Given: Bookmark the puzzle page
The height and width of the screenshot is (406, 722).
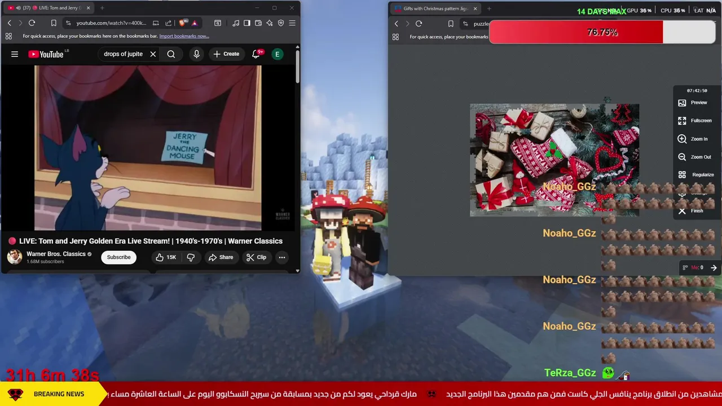Looking at the screenshot, I should tap(451, 24).
